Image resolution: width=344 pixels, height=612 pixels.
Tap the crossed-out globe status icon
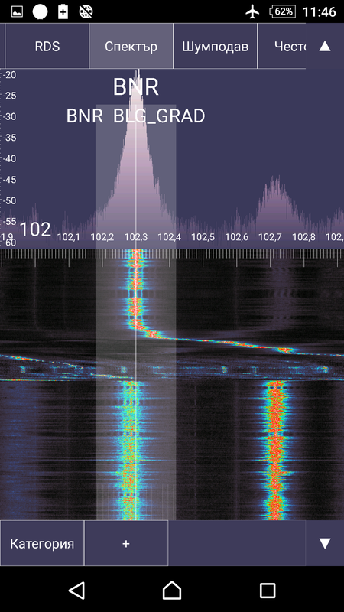pos(86,11)
